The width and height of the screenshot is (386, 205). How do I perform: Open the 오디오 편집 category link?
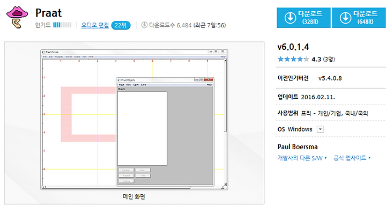click(95, 25)
